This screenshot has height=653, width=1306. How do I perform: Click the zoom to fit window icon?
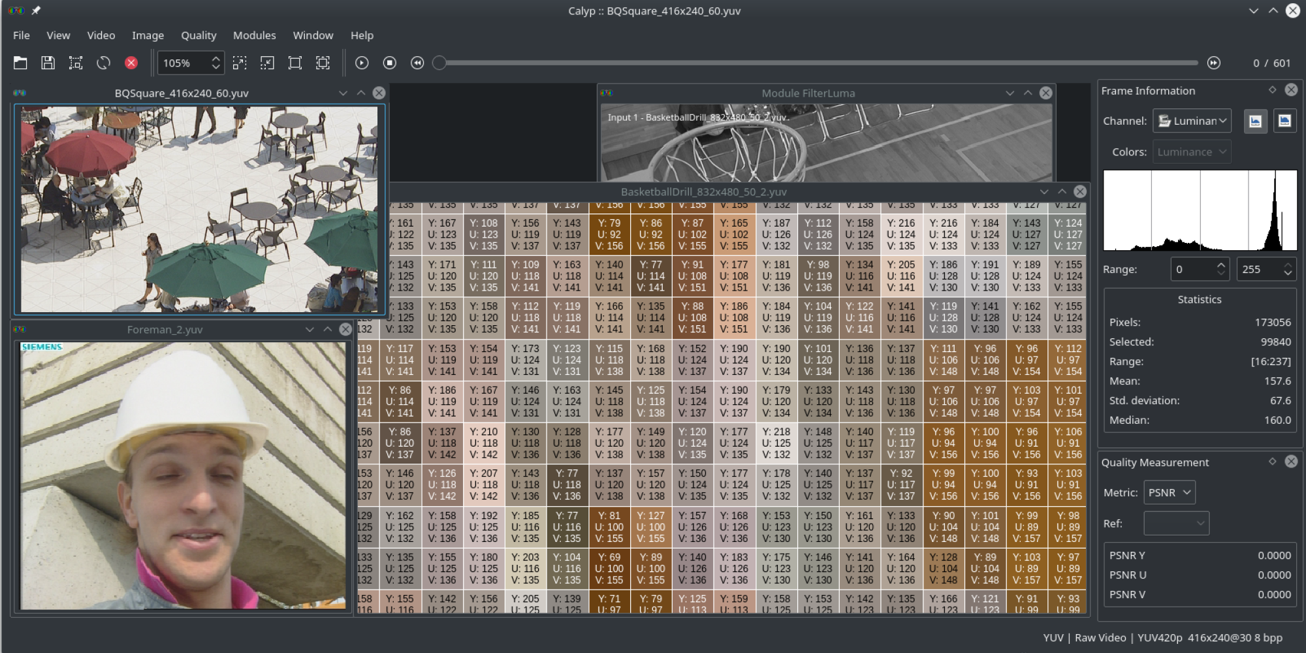(x=323, y=63)
